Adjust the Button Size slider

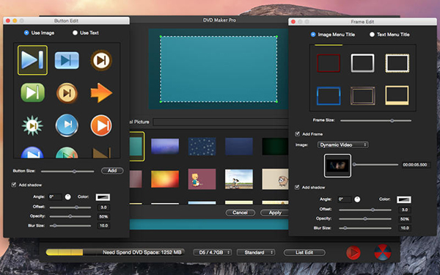click(x=67, y=171)
